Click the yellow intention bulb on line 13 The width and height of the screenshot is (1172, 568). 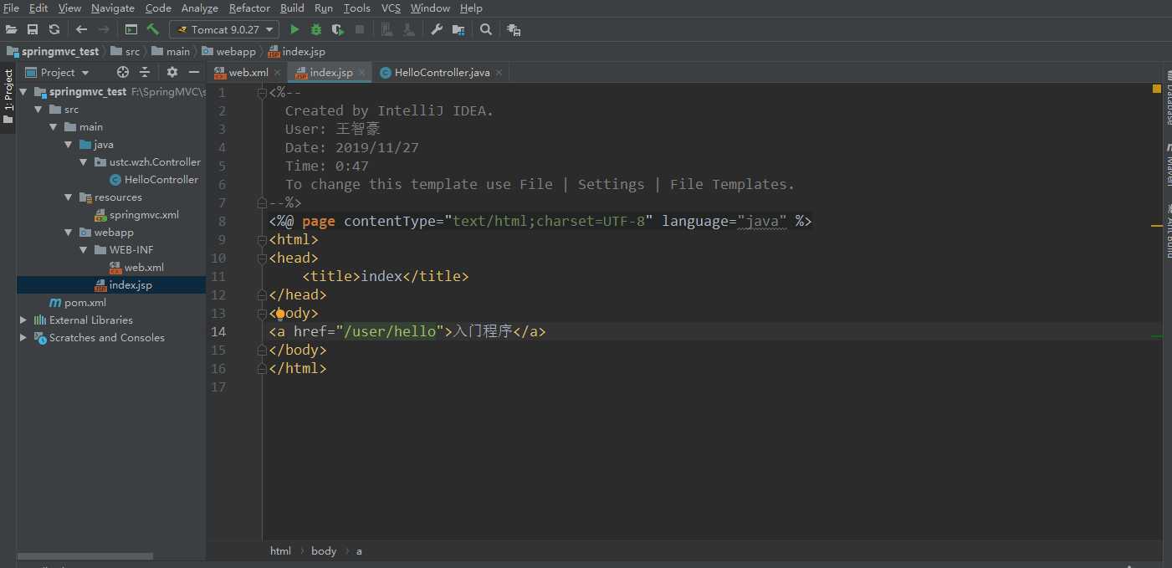pyautogui.click(x=279, y=314)
